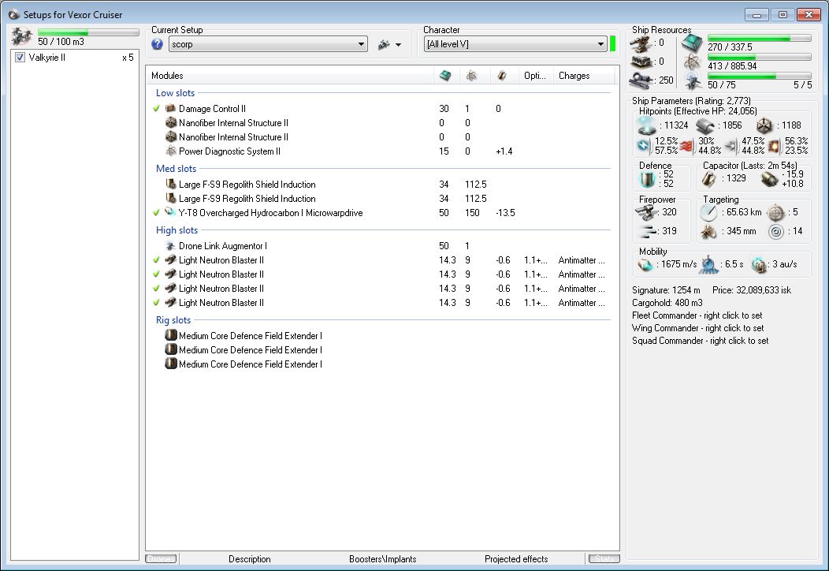
Task: Click the Modules column header
Action: coord(289,76)
